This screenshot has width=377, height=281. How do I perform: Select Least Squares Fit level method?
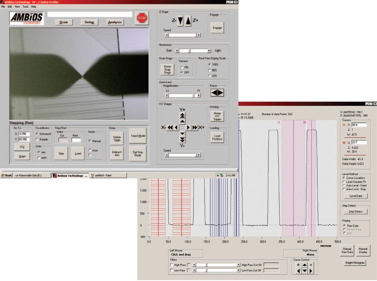(344, 182)
